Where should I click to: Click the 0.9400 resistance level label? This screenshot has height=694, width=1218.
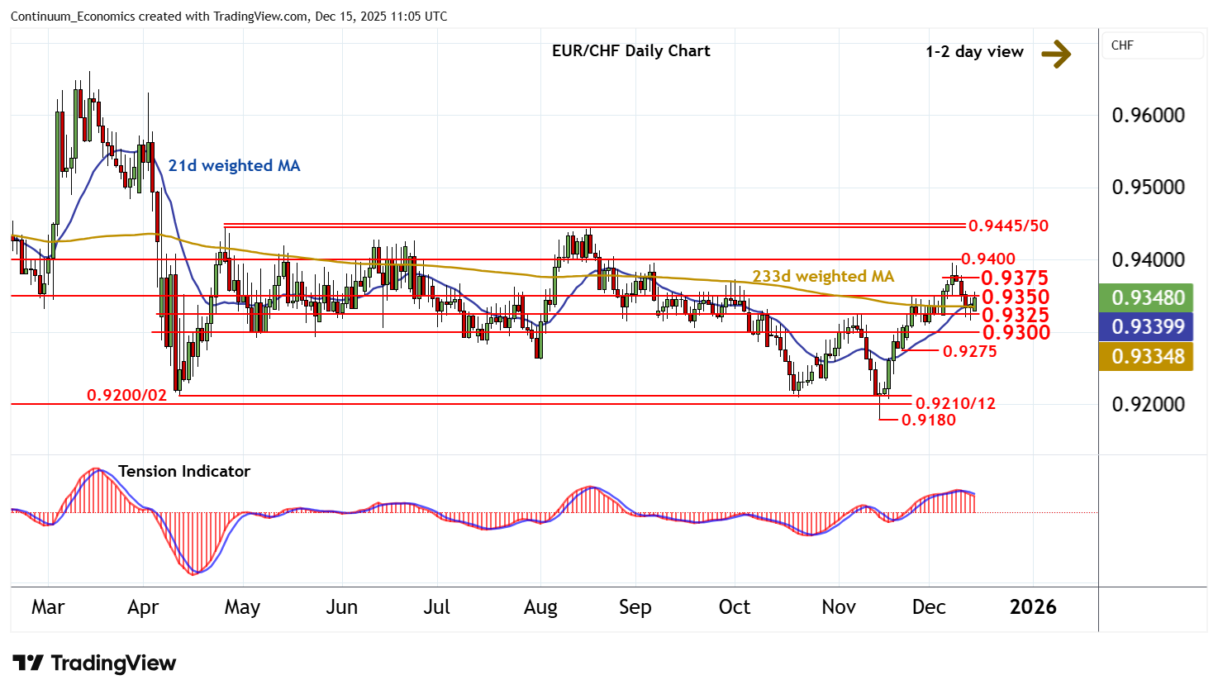[x=988, y=259]
